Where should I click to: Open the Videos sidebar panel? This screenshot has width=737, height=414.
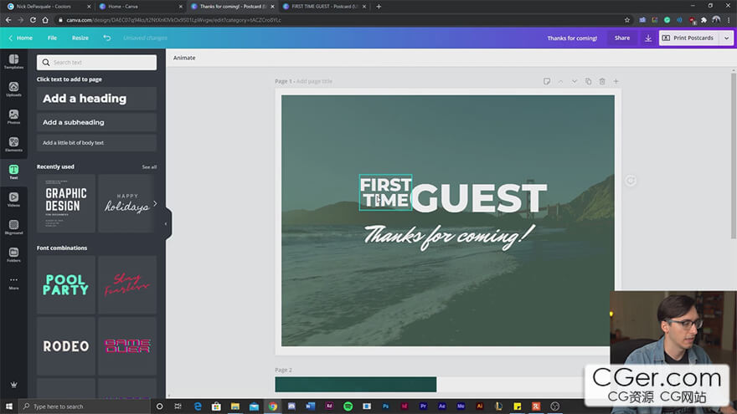(13, 199)
